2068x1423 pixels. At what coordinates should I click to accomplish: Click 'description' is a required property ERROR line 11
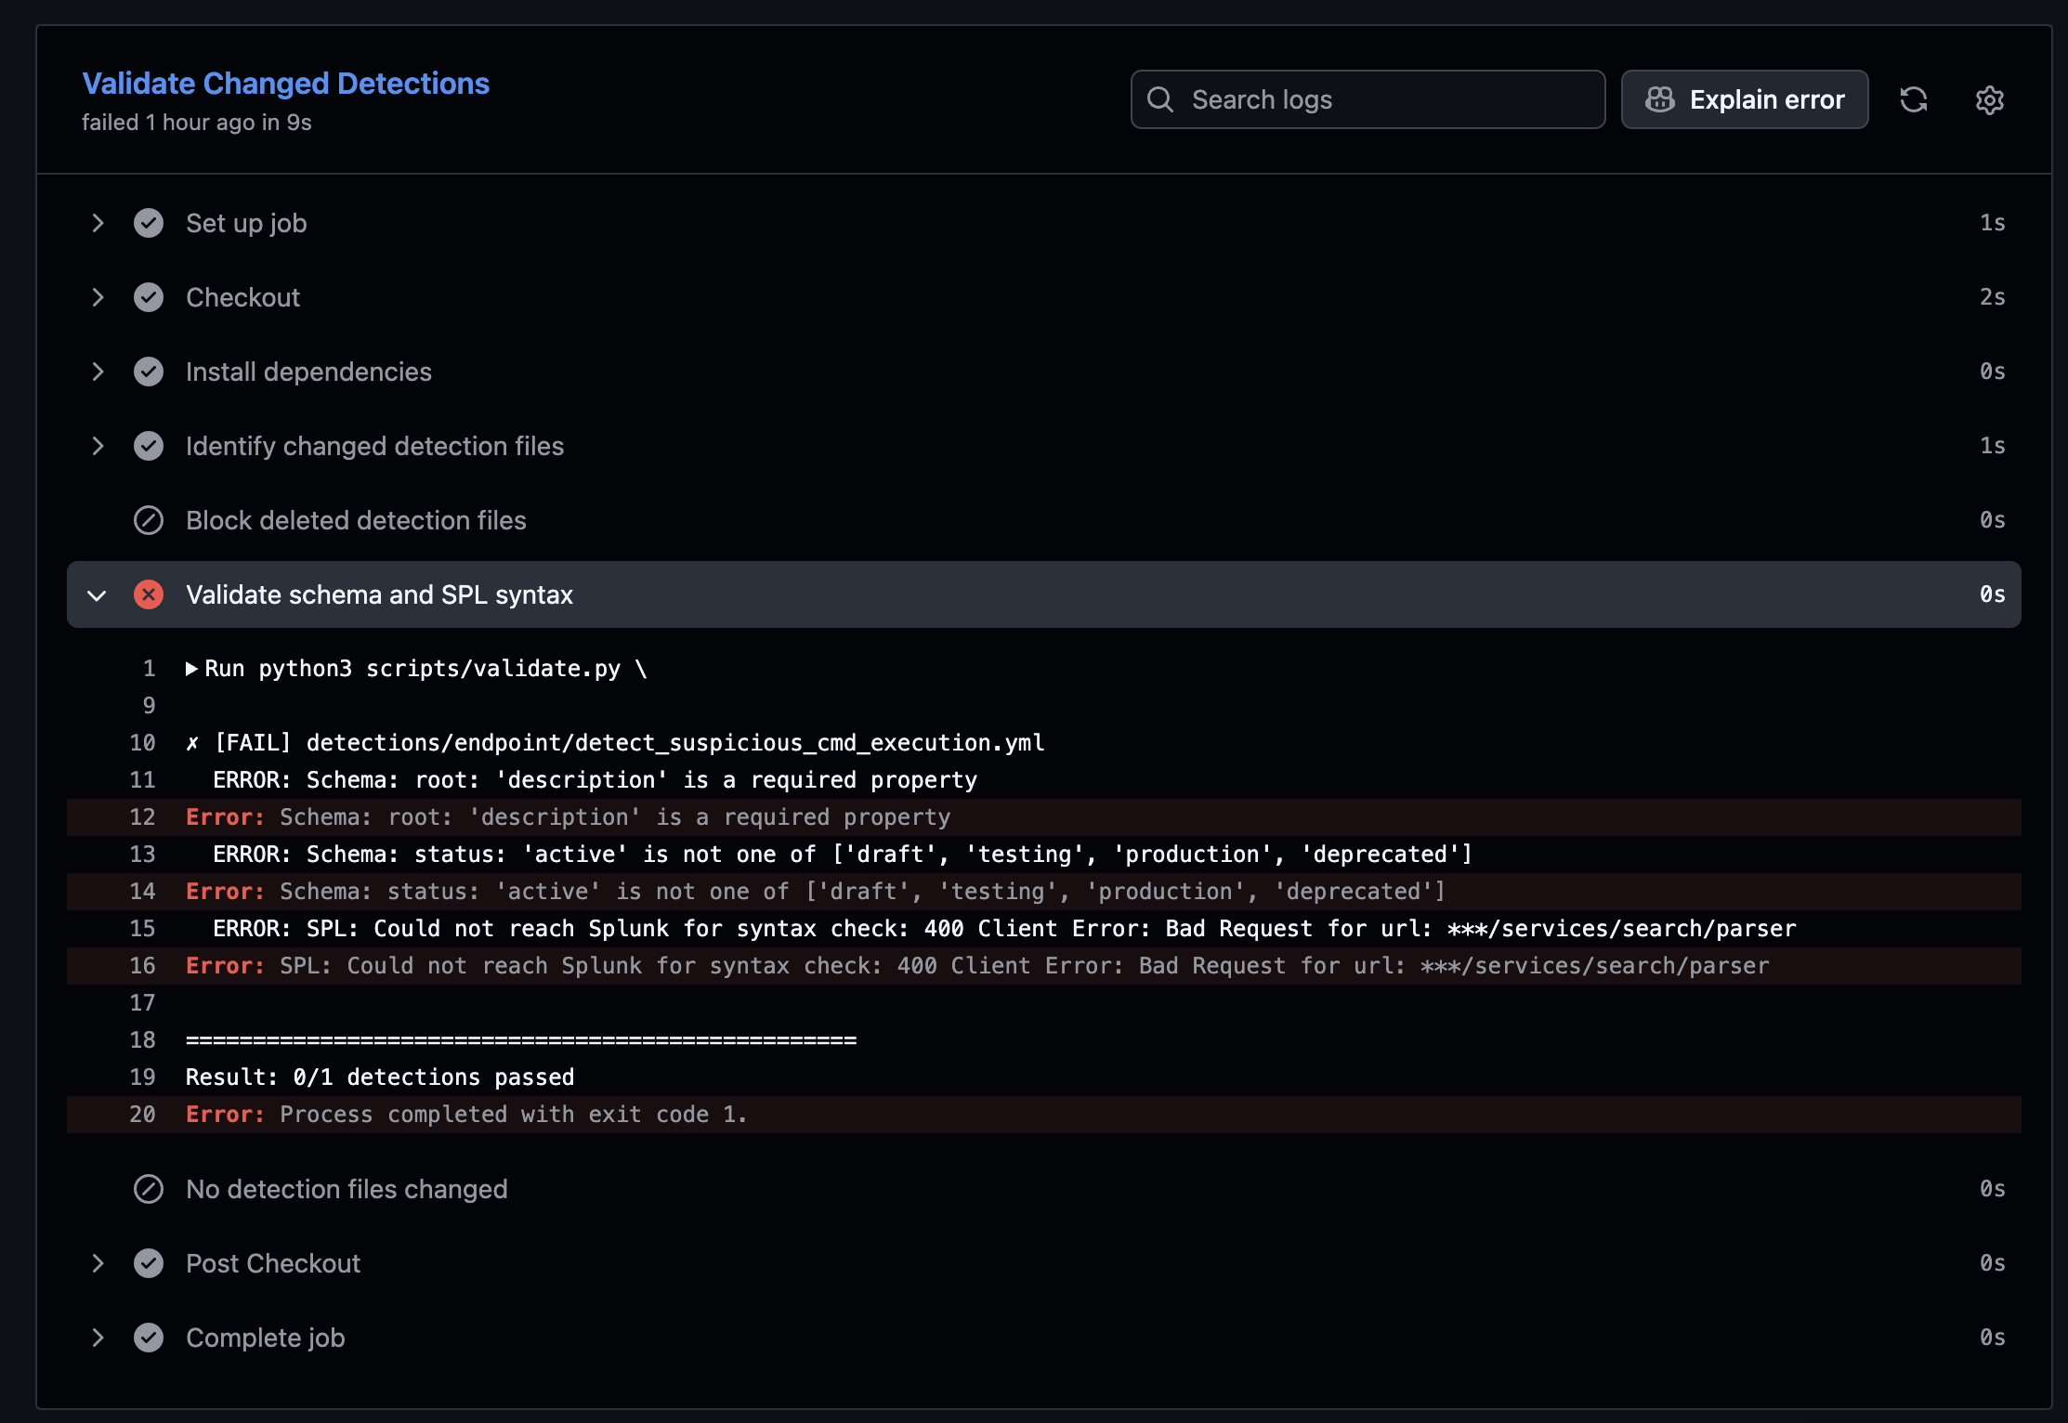pyautogui.click(x=595, y=780)
